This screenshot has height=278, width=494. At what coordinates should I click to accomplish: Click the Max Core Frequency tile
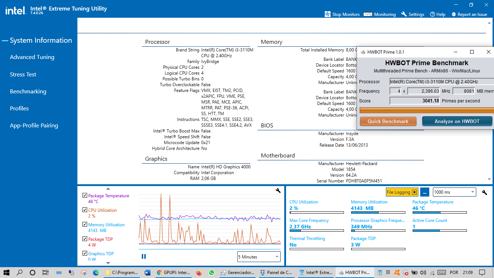point(316,225)
